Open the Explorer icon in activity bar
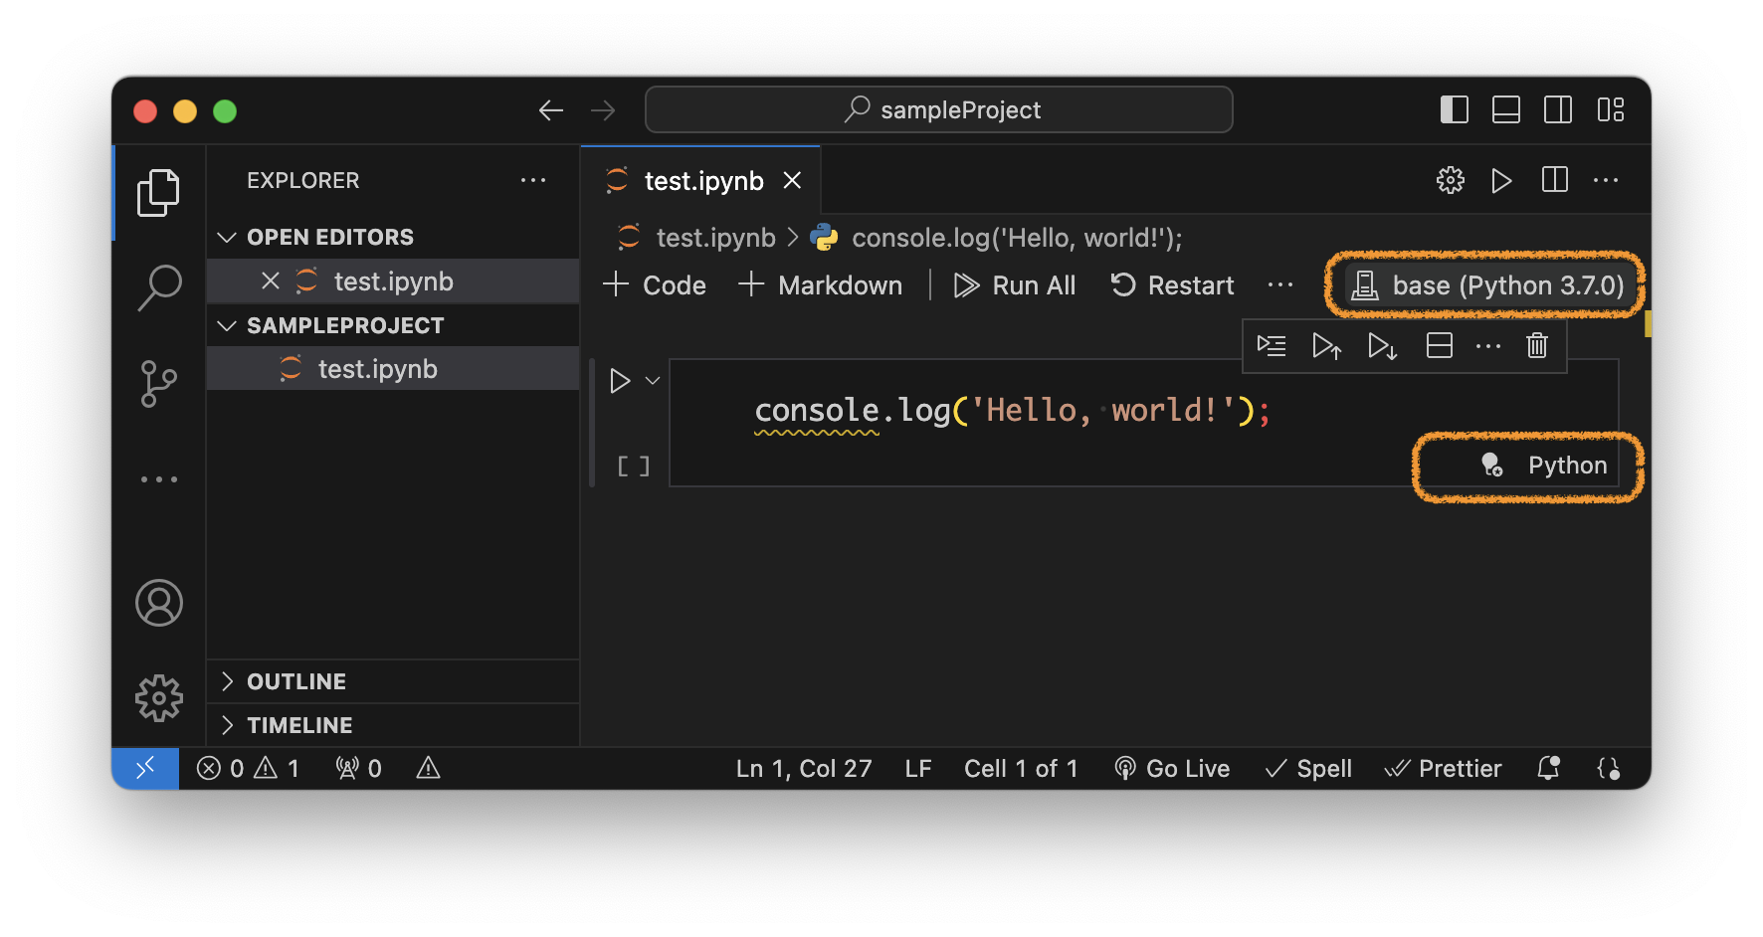 [x=158, y=191]
